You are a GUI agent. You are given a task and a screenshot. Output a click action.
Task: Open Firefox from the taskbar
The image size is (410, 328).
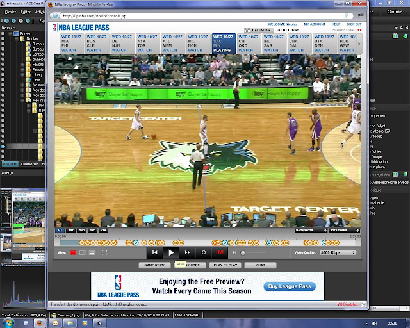click(x=40, y=324)
